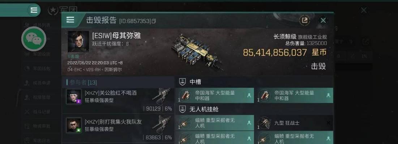Viewport: 398px width, 144px height.
Task: Share the kill report via export icon
Action: coord(304,21)
